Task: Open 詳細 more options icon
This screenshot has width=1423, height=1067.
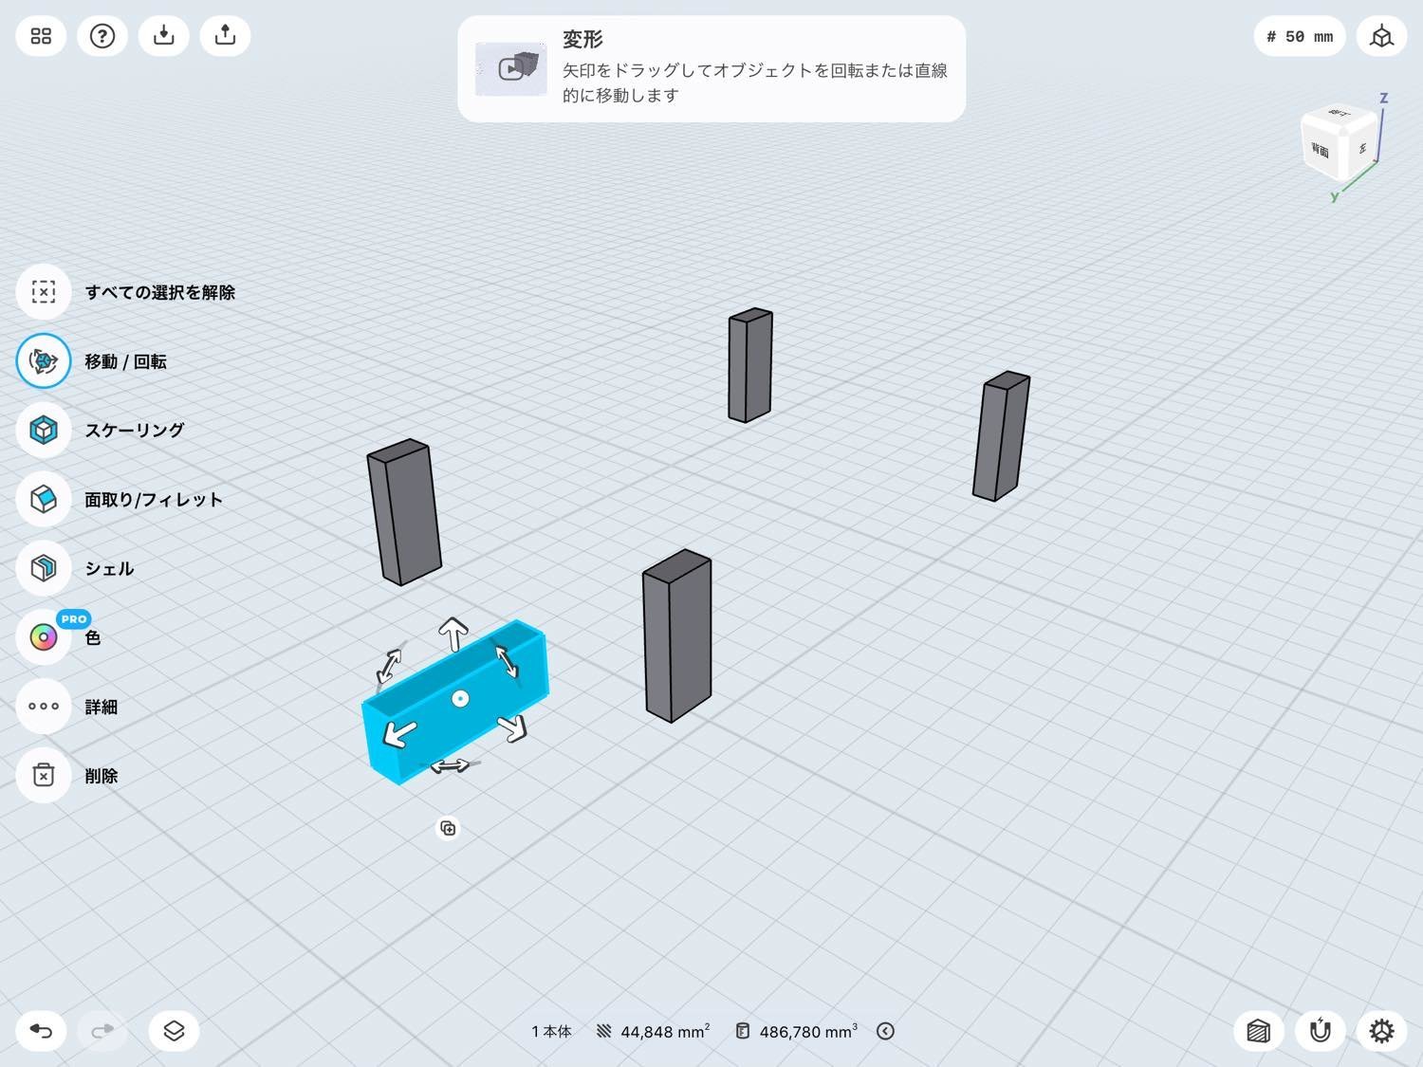Action: [x=44, y=707]
